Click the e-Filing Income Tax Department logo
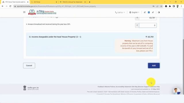Viewport: 184px width, 103px height. tap(42, 12)
